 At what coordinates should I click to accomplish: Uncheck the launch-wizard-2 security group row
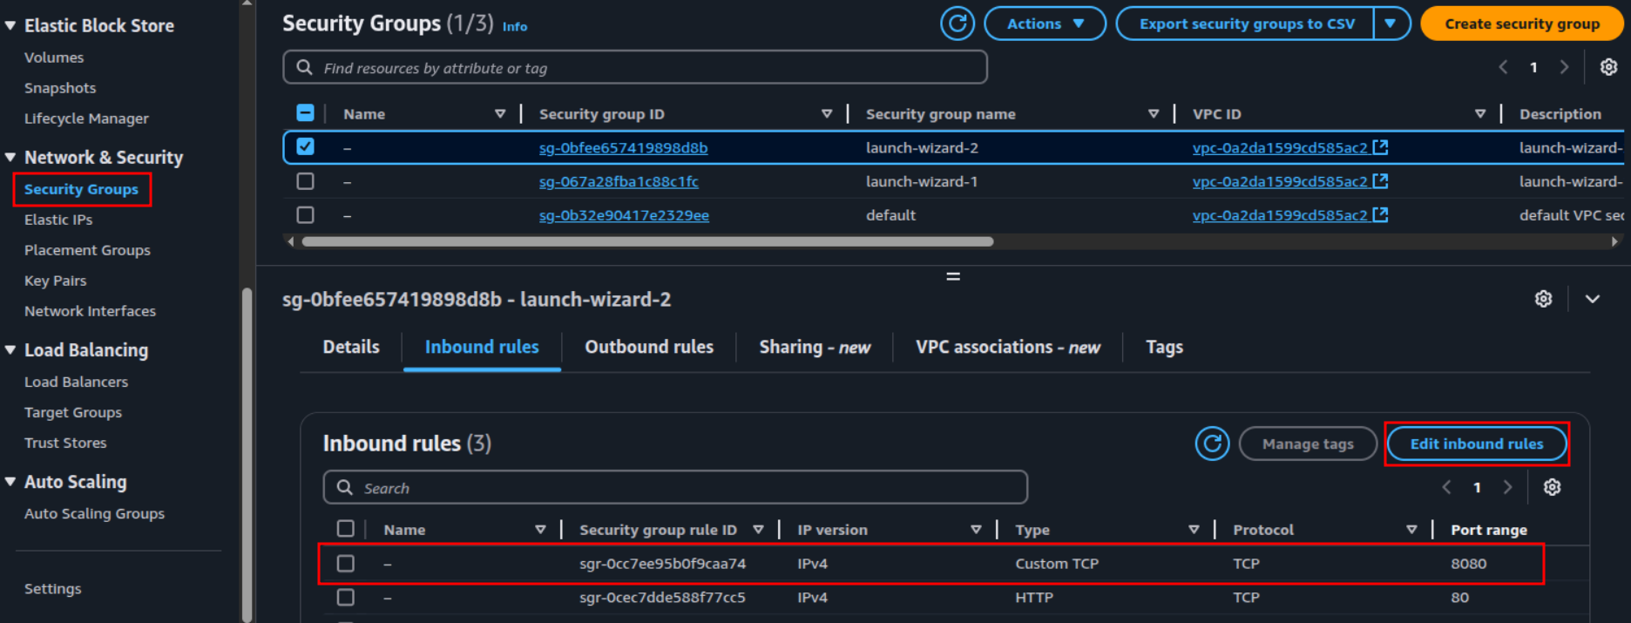(x=305, y=146)
